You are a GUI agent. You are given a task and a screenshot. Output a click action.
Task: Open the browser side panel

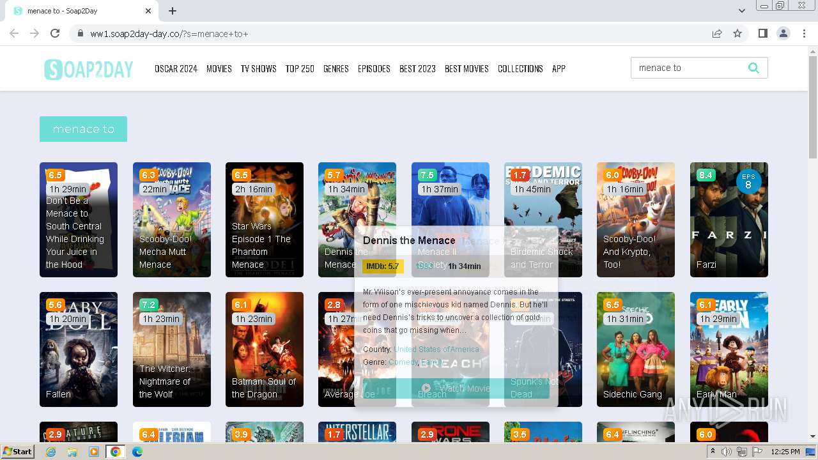(x=762, y=33)
